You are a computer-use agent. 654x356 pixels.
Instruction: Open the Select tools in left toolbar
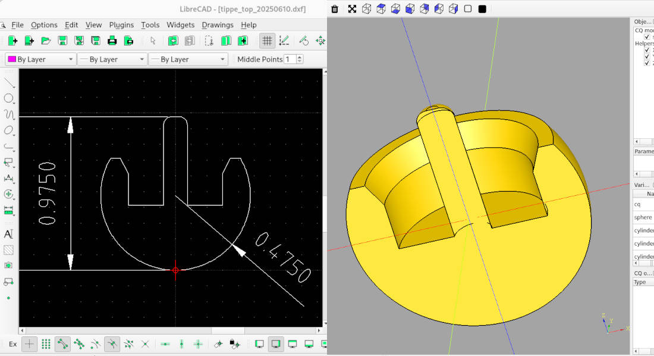9,163
